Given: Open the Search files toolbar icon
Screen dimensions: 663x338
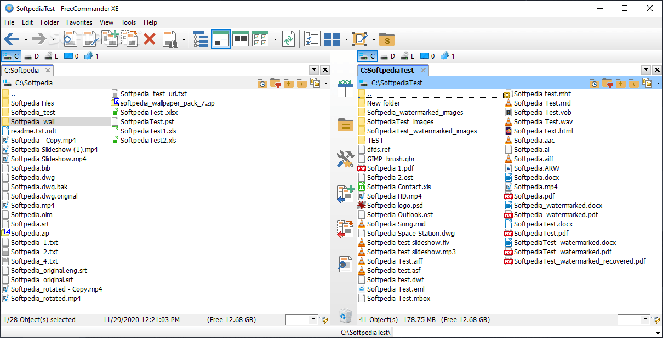Looking at the screenshot, I should [172, 39].
